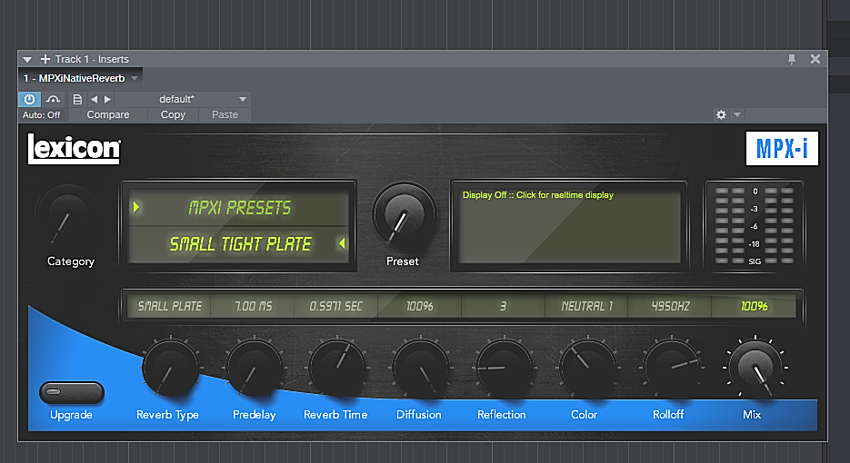The image size is (850, 463).
Task: Click the diffusion 100% value field
Action: (420, 307)
